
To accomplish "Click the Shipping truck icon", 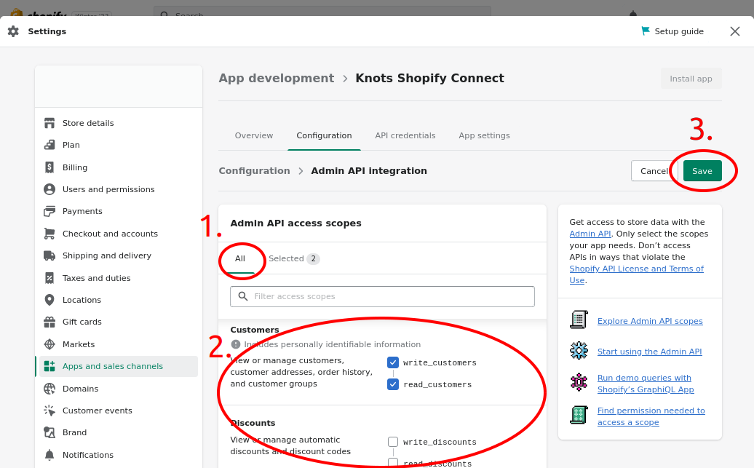I will tap(49, 255).
